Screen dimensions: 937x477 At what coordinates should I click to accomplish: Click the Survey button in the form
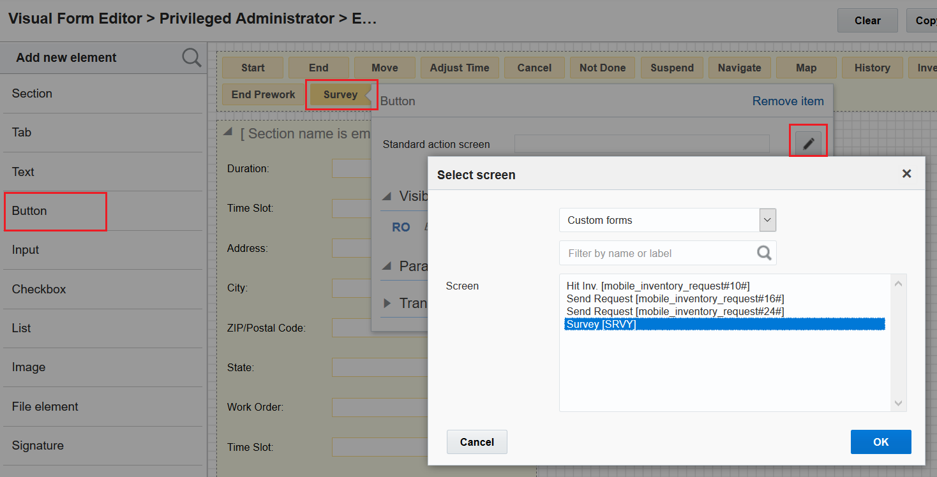[340, 94]
